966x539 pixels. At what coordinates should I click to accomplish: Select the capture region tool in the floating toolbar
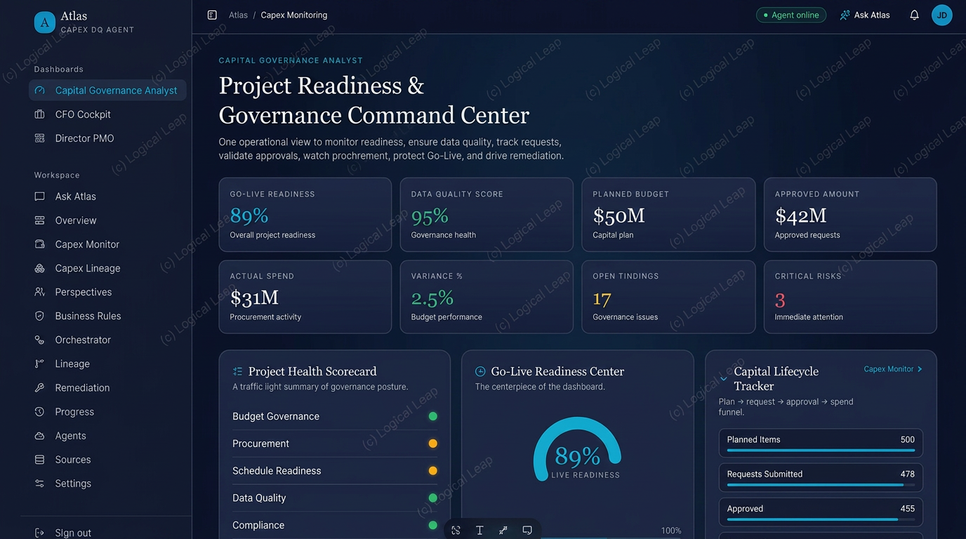coord(456,531)
